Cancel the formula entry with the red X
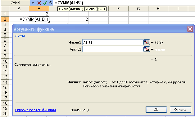Viewport: 195px width, 117px height. [x=39, y=3]
